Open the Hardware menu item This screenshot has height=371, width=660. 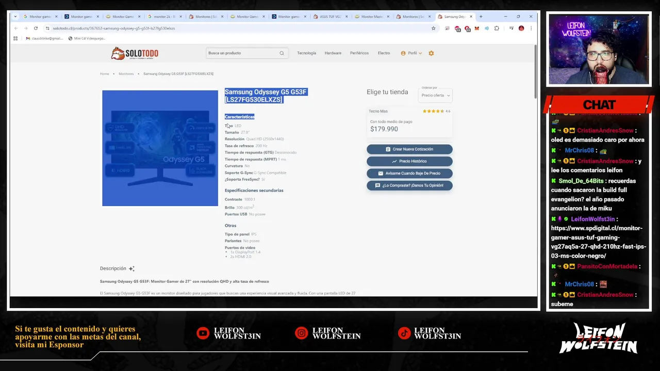pyautogui.click(x=333, y=53)
